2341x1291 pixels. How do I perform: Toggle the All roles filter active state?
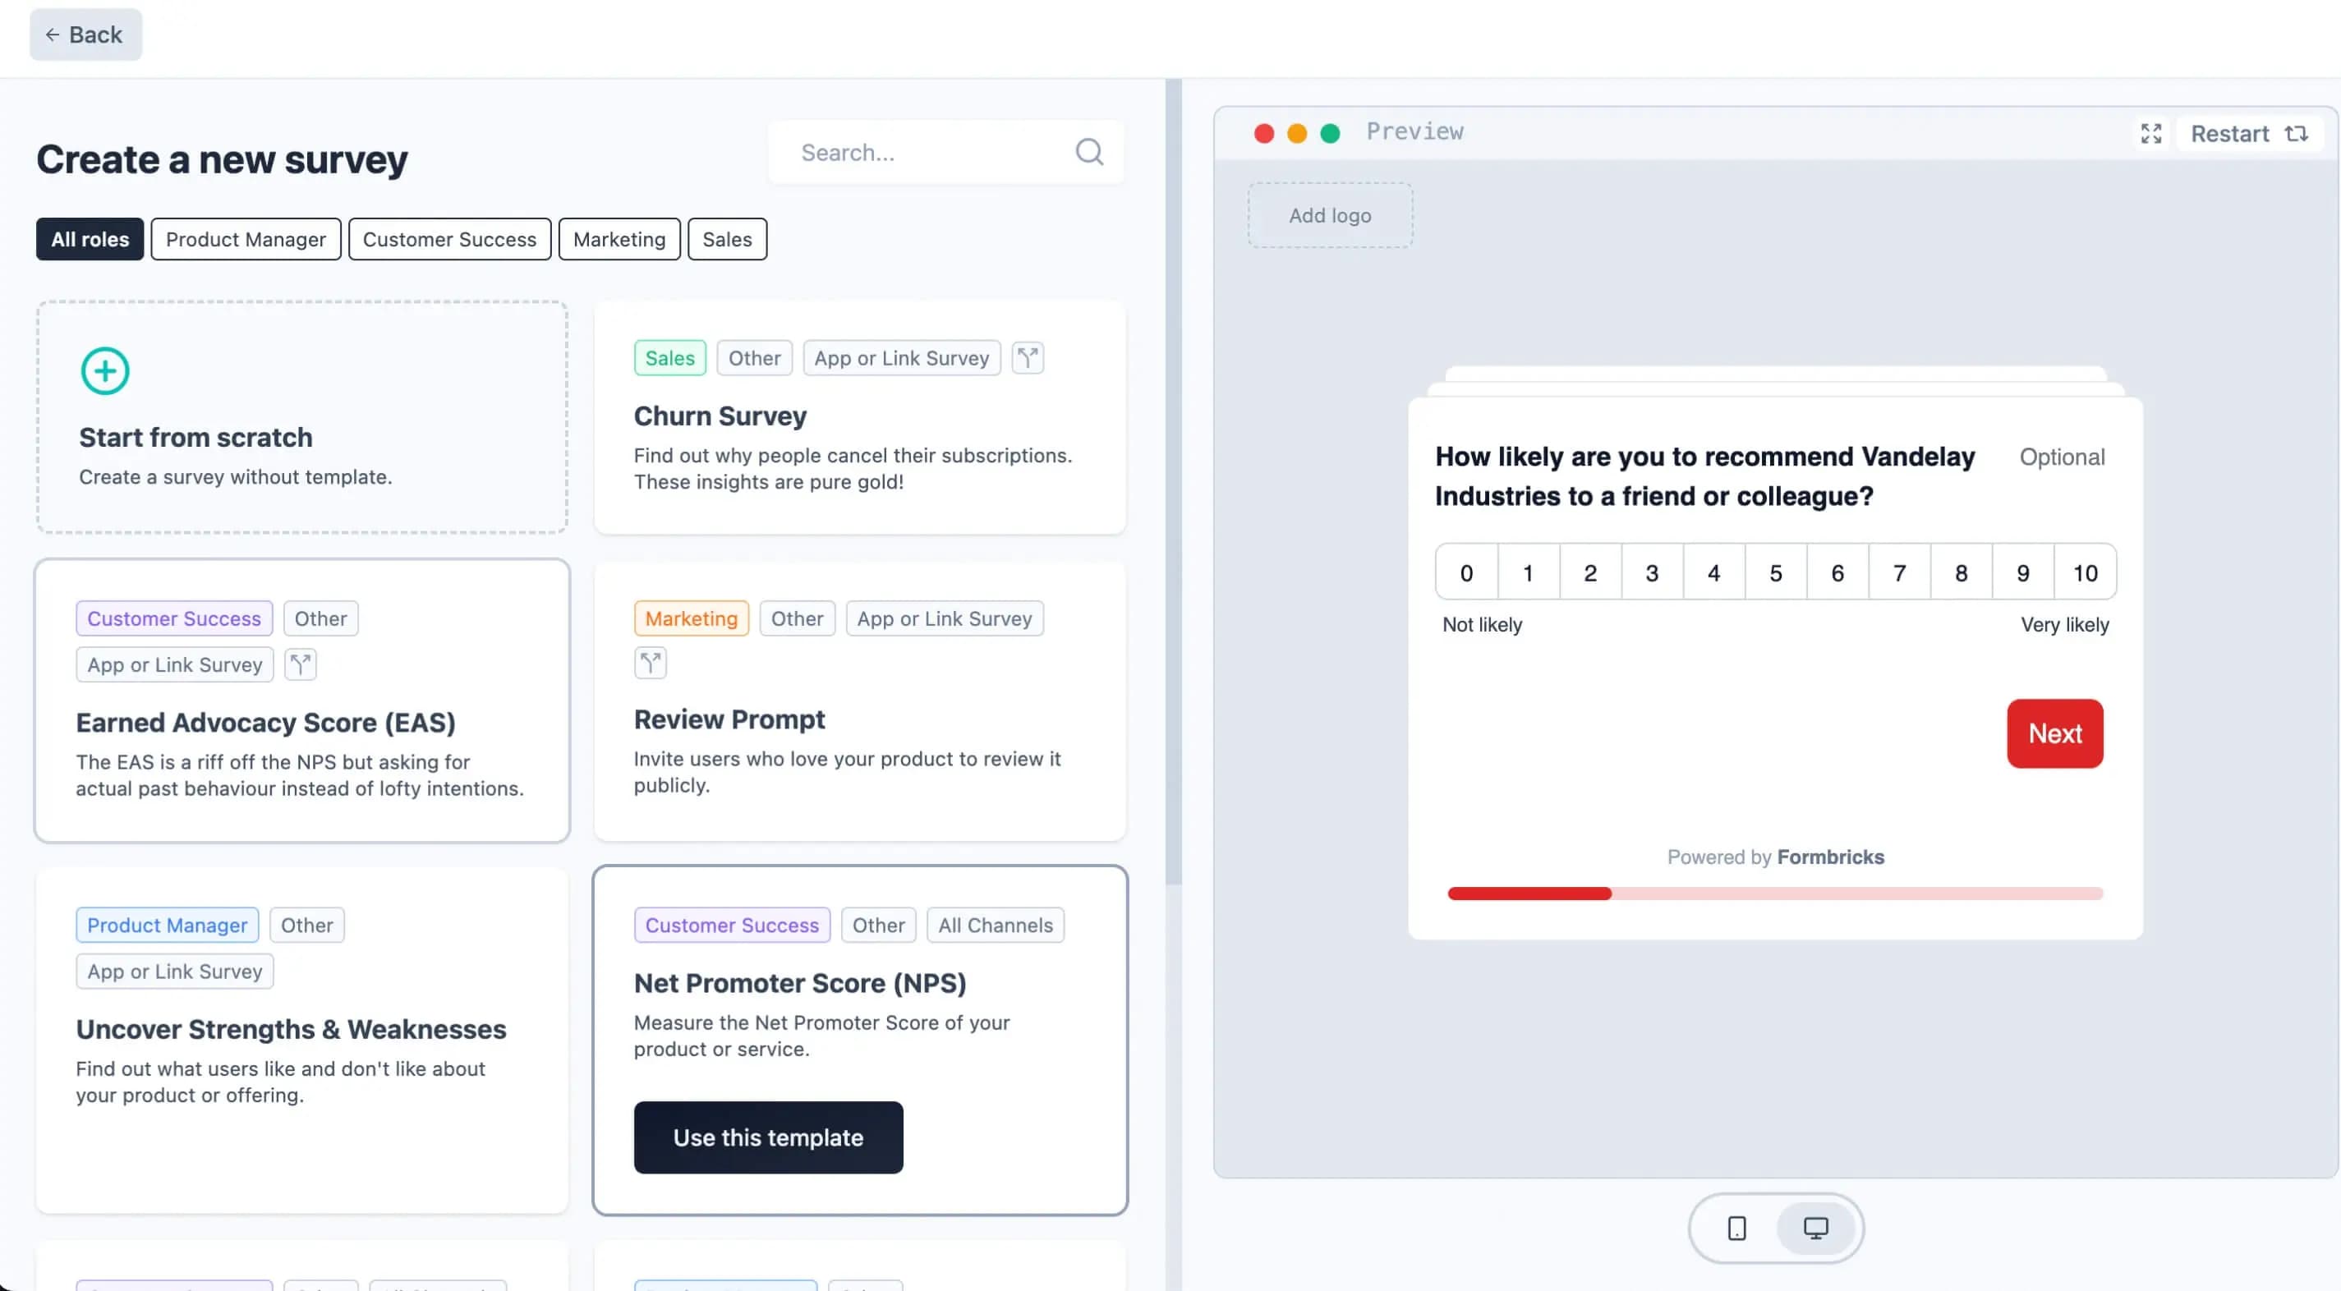89,238
